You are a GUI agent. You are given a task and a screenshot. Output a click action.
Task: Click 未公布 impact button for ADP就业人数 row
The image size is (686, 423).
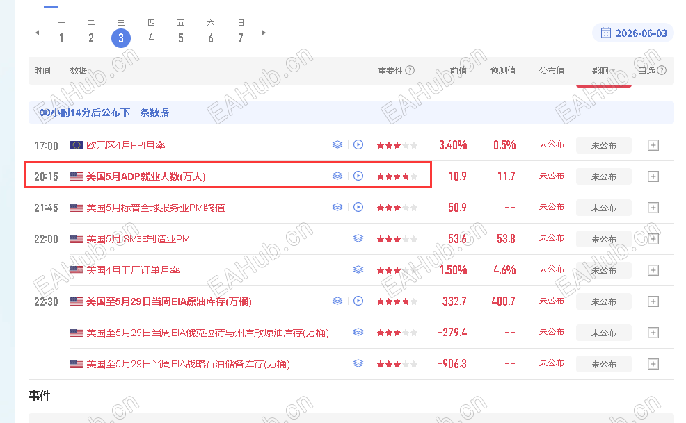pyautogui.click(x=604, y=176)
